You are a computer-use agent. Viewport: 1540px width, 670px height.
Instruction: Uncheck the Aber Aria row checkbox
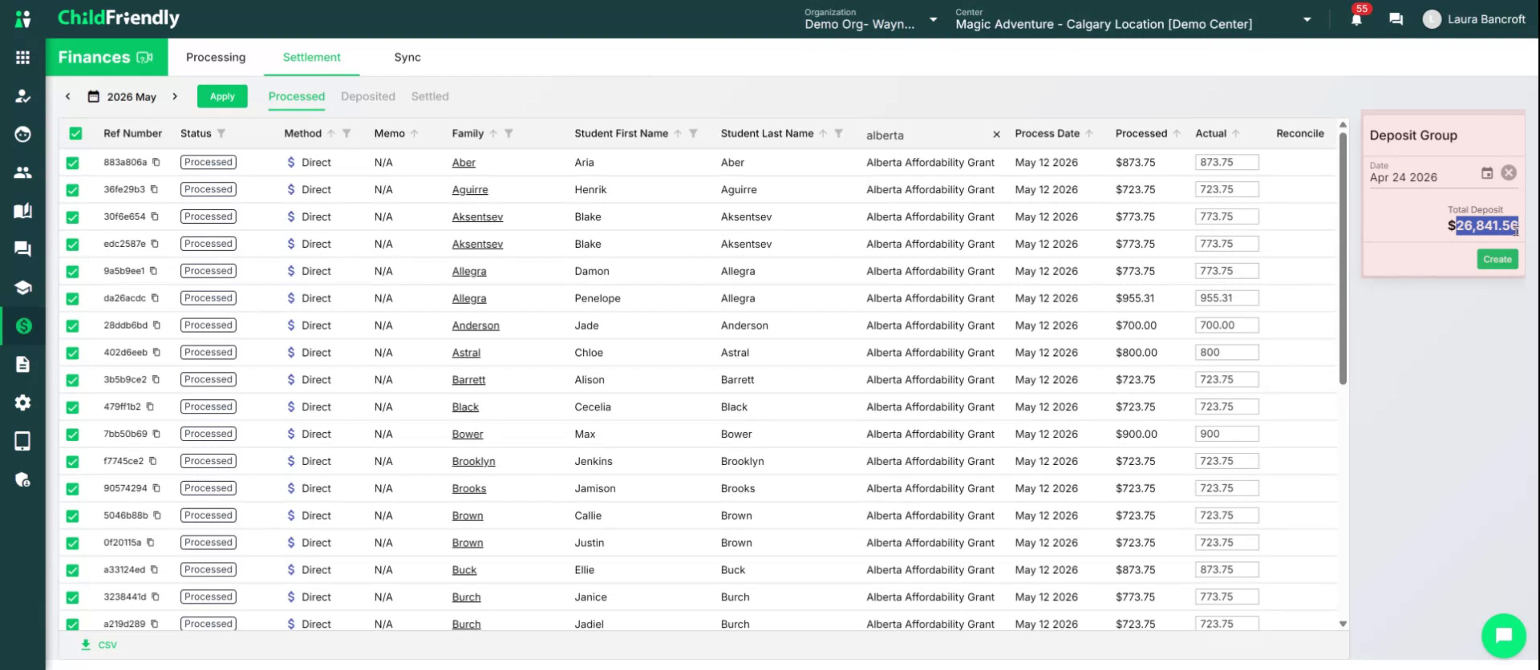(x=72, y=162)
